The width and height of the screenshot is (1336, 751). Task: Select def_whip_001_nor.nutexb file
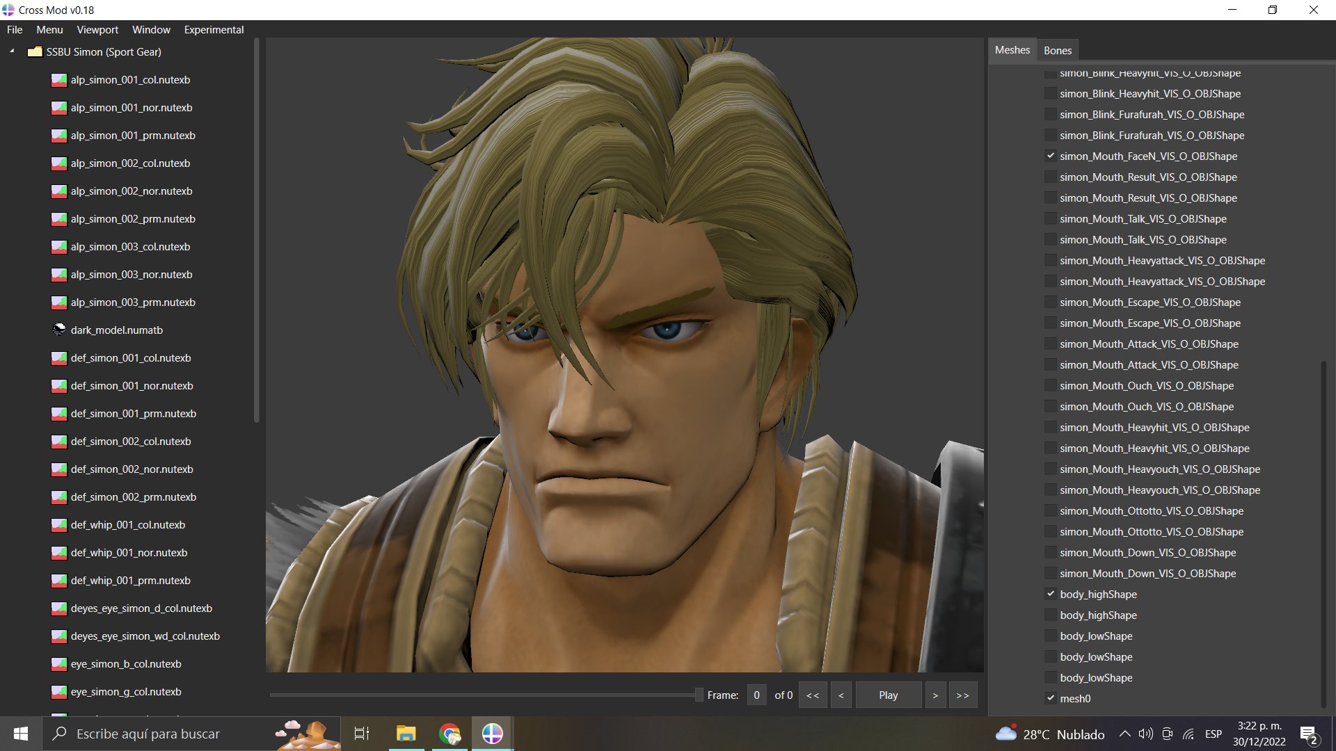[x=129, y=553]
